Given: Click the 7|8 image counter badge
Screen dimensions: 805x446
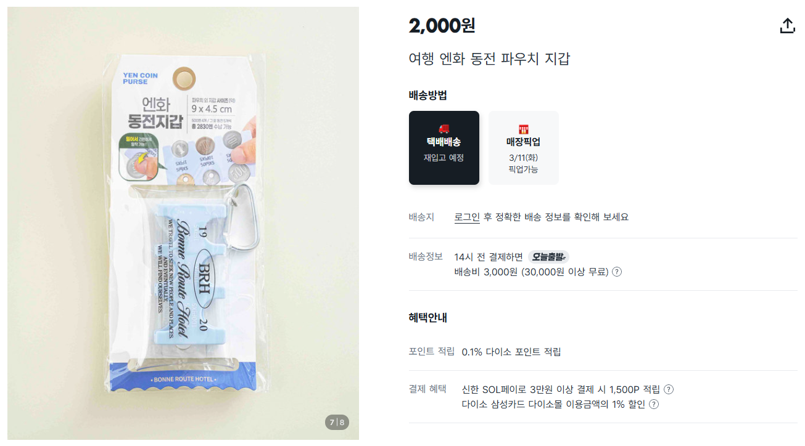Looking at the screenshot, I should (x=337, y=423).
